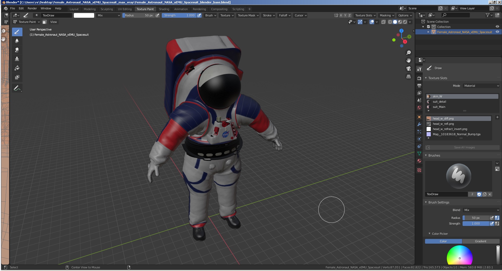Screen dimensions: 502x271
Task: Toggle show overlays button
Action: point(372,22)
